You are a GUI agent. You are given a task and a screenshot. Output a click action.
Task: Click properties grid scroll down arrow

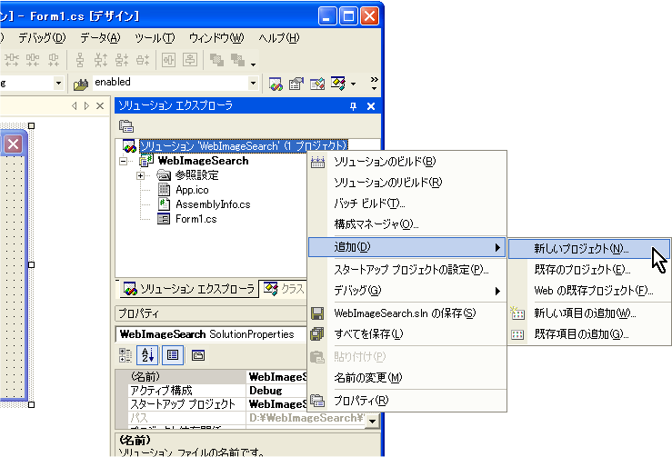(372, 421)
